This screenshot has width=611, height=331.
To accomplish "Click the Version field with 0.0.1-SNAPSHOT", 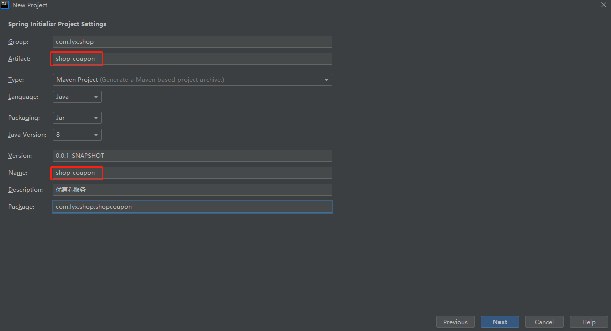I will tap(192, 156).
